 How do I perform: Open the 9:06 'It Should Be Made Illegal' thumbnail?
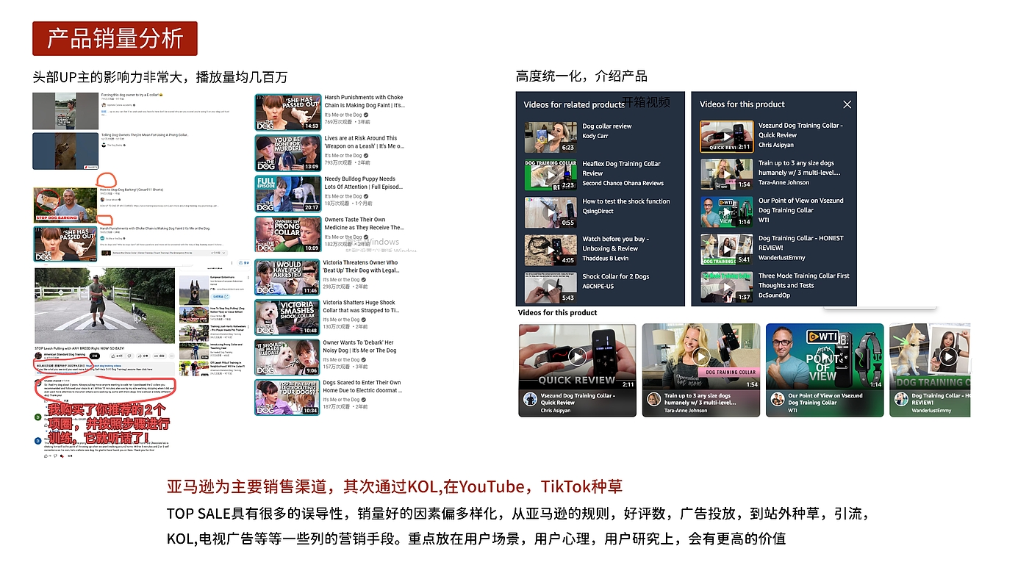click(x=287, y=357)
